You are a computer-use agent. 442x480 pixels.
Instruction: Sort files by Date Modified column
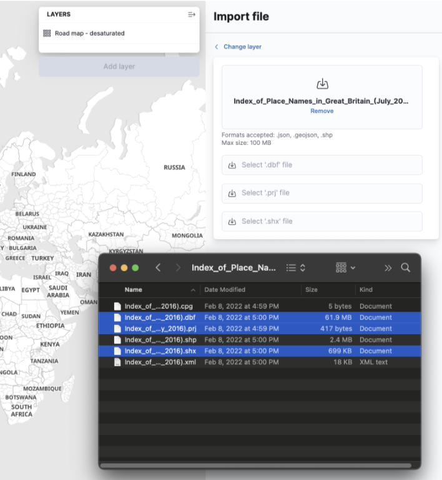[225, 290]
